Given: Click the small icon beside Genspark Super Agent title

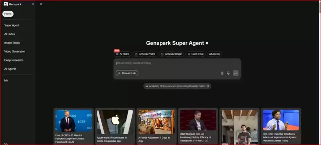Looking at the screenshot, I should tap(207, 43).
